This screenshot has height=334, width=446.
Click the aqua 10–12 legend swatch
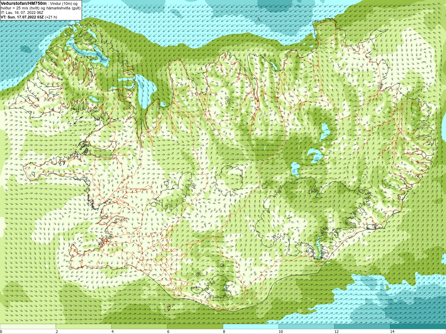point(307,327)
